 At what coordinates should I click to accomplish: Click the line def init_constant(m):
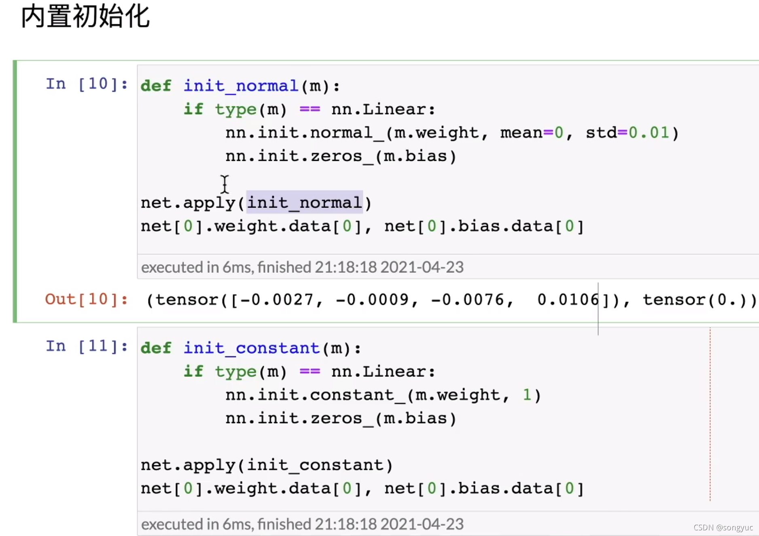pos(251,349)
